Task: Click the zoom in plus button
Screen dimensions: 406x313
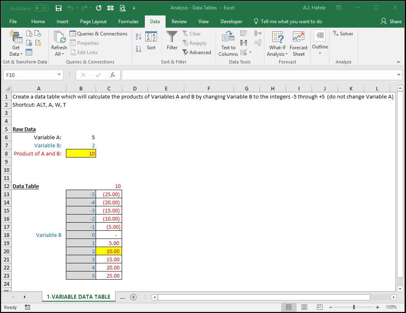Action: [378, 307]
